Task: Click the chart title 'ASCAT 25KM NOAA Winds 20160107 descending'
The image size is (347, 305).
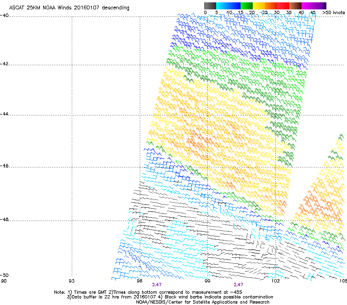Action: click(x=69, y=8)
